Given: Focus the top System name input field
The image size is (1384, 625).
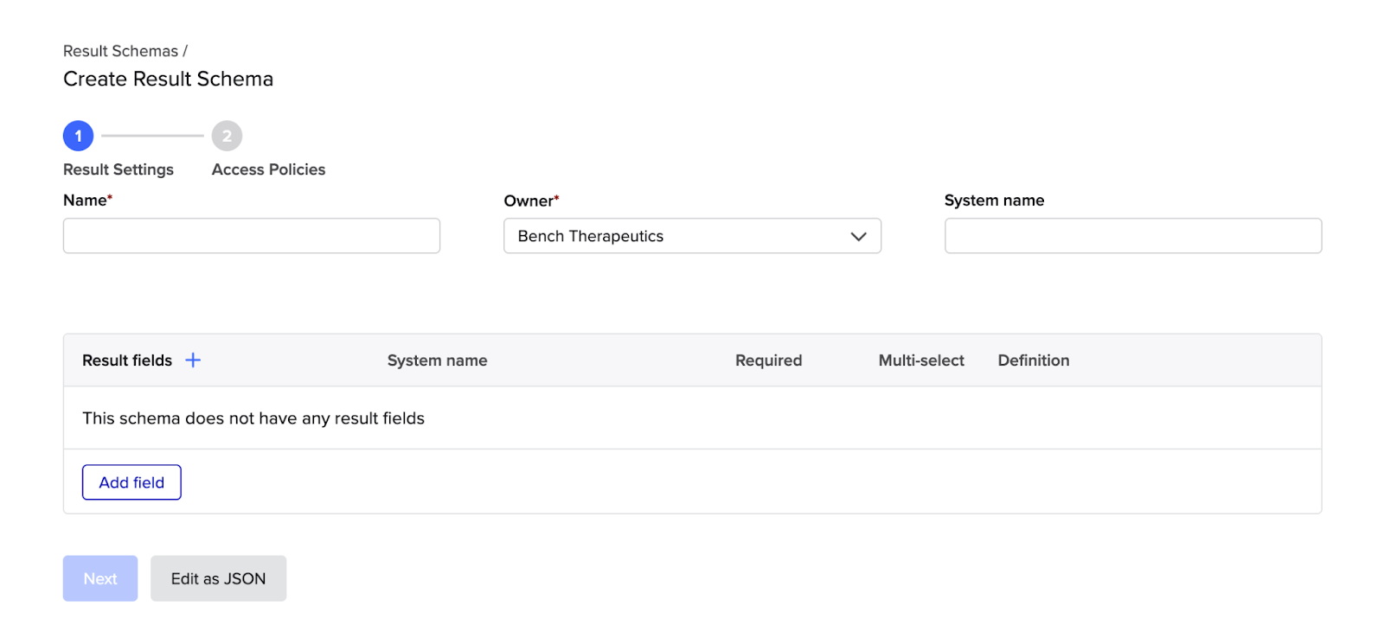Looking at the screenshot, I should [1132, 236].
